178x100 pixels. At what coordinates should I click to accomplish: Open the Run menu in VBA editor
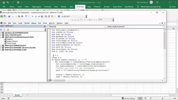(39, 23)
